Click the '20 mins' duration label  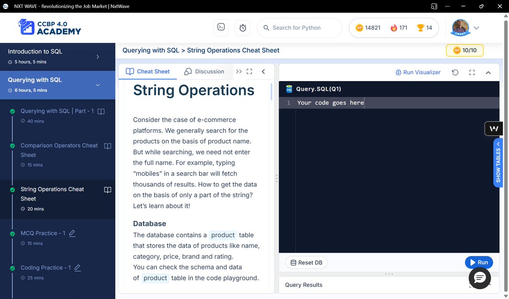pyautogui.click(x=36, y=209)
